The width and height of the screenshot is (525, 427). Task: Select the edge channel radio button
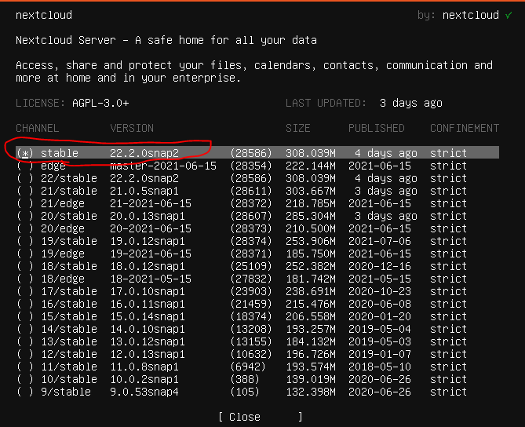click(25, 166)
